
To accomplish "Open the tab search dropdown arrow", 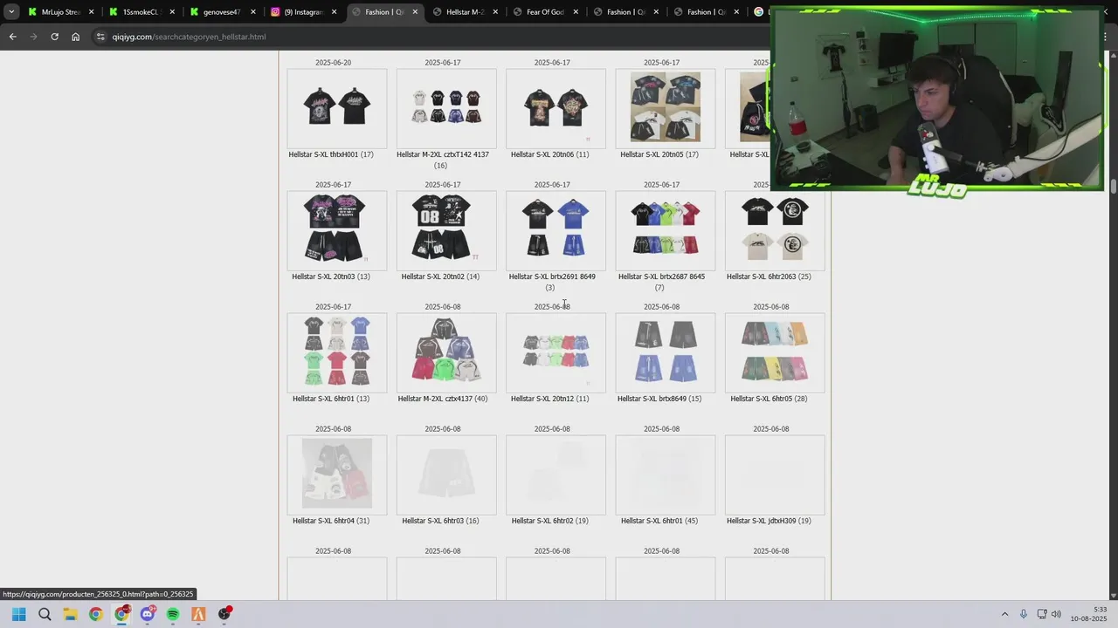I will click(10, 12).
